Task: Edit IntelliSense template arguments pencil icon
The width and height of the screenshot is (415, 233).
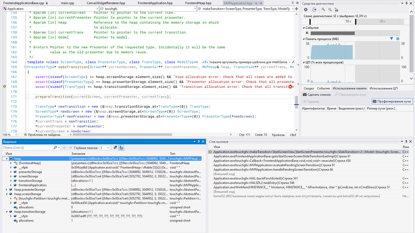Action: click(293, 62)
